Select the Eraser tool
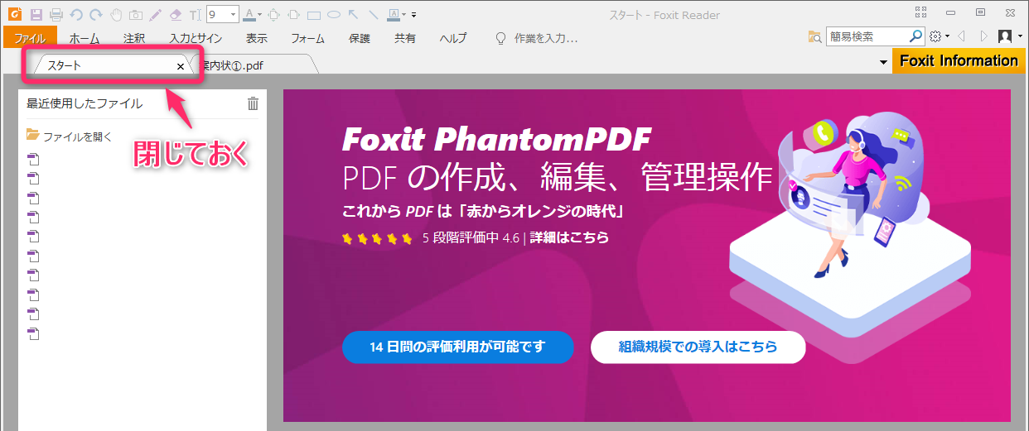 [174, 15]
